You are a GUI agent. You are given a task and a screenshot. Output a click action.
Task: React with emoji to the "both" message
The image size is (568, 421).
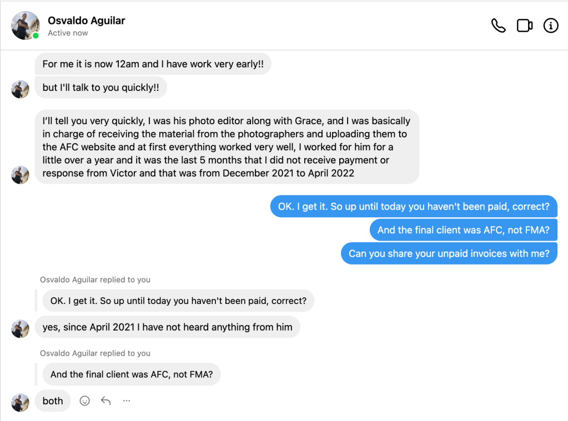click(84, 400)
